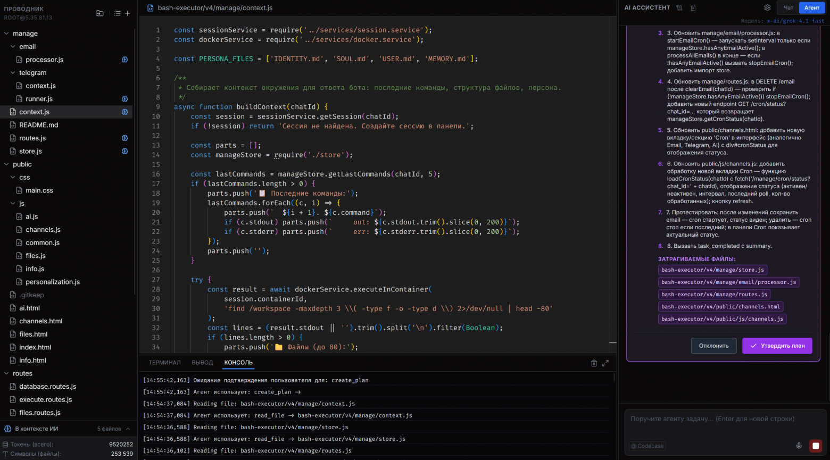
Task: Clear console with the panel trash icon
Action: pos(594,363)
